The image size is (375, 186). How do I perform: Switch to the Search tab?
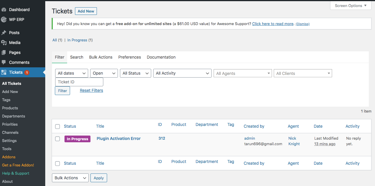(x=76, y=57)
